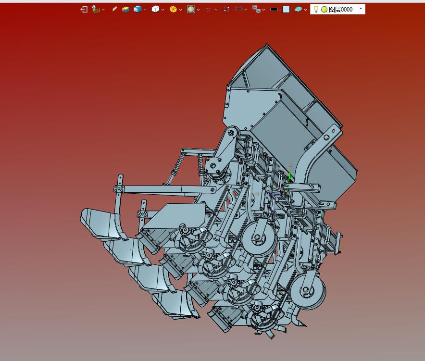This screenshot has height=361, width=425.
Task: Click the yellow-blue box section icon
Action: pyautogui.click(x=126, y=10)
